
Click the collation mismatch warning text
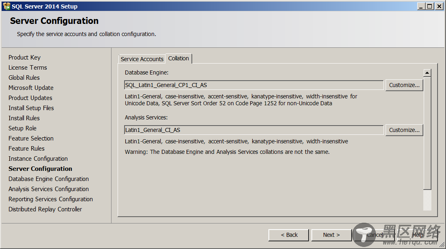tap(227, 152)
